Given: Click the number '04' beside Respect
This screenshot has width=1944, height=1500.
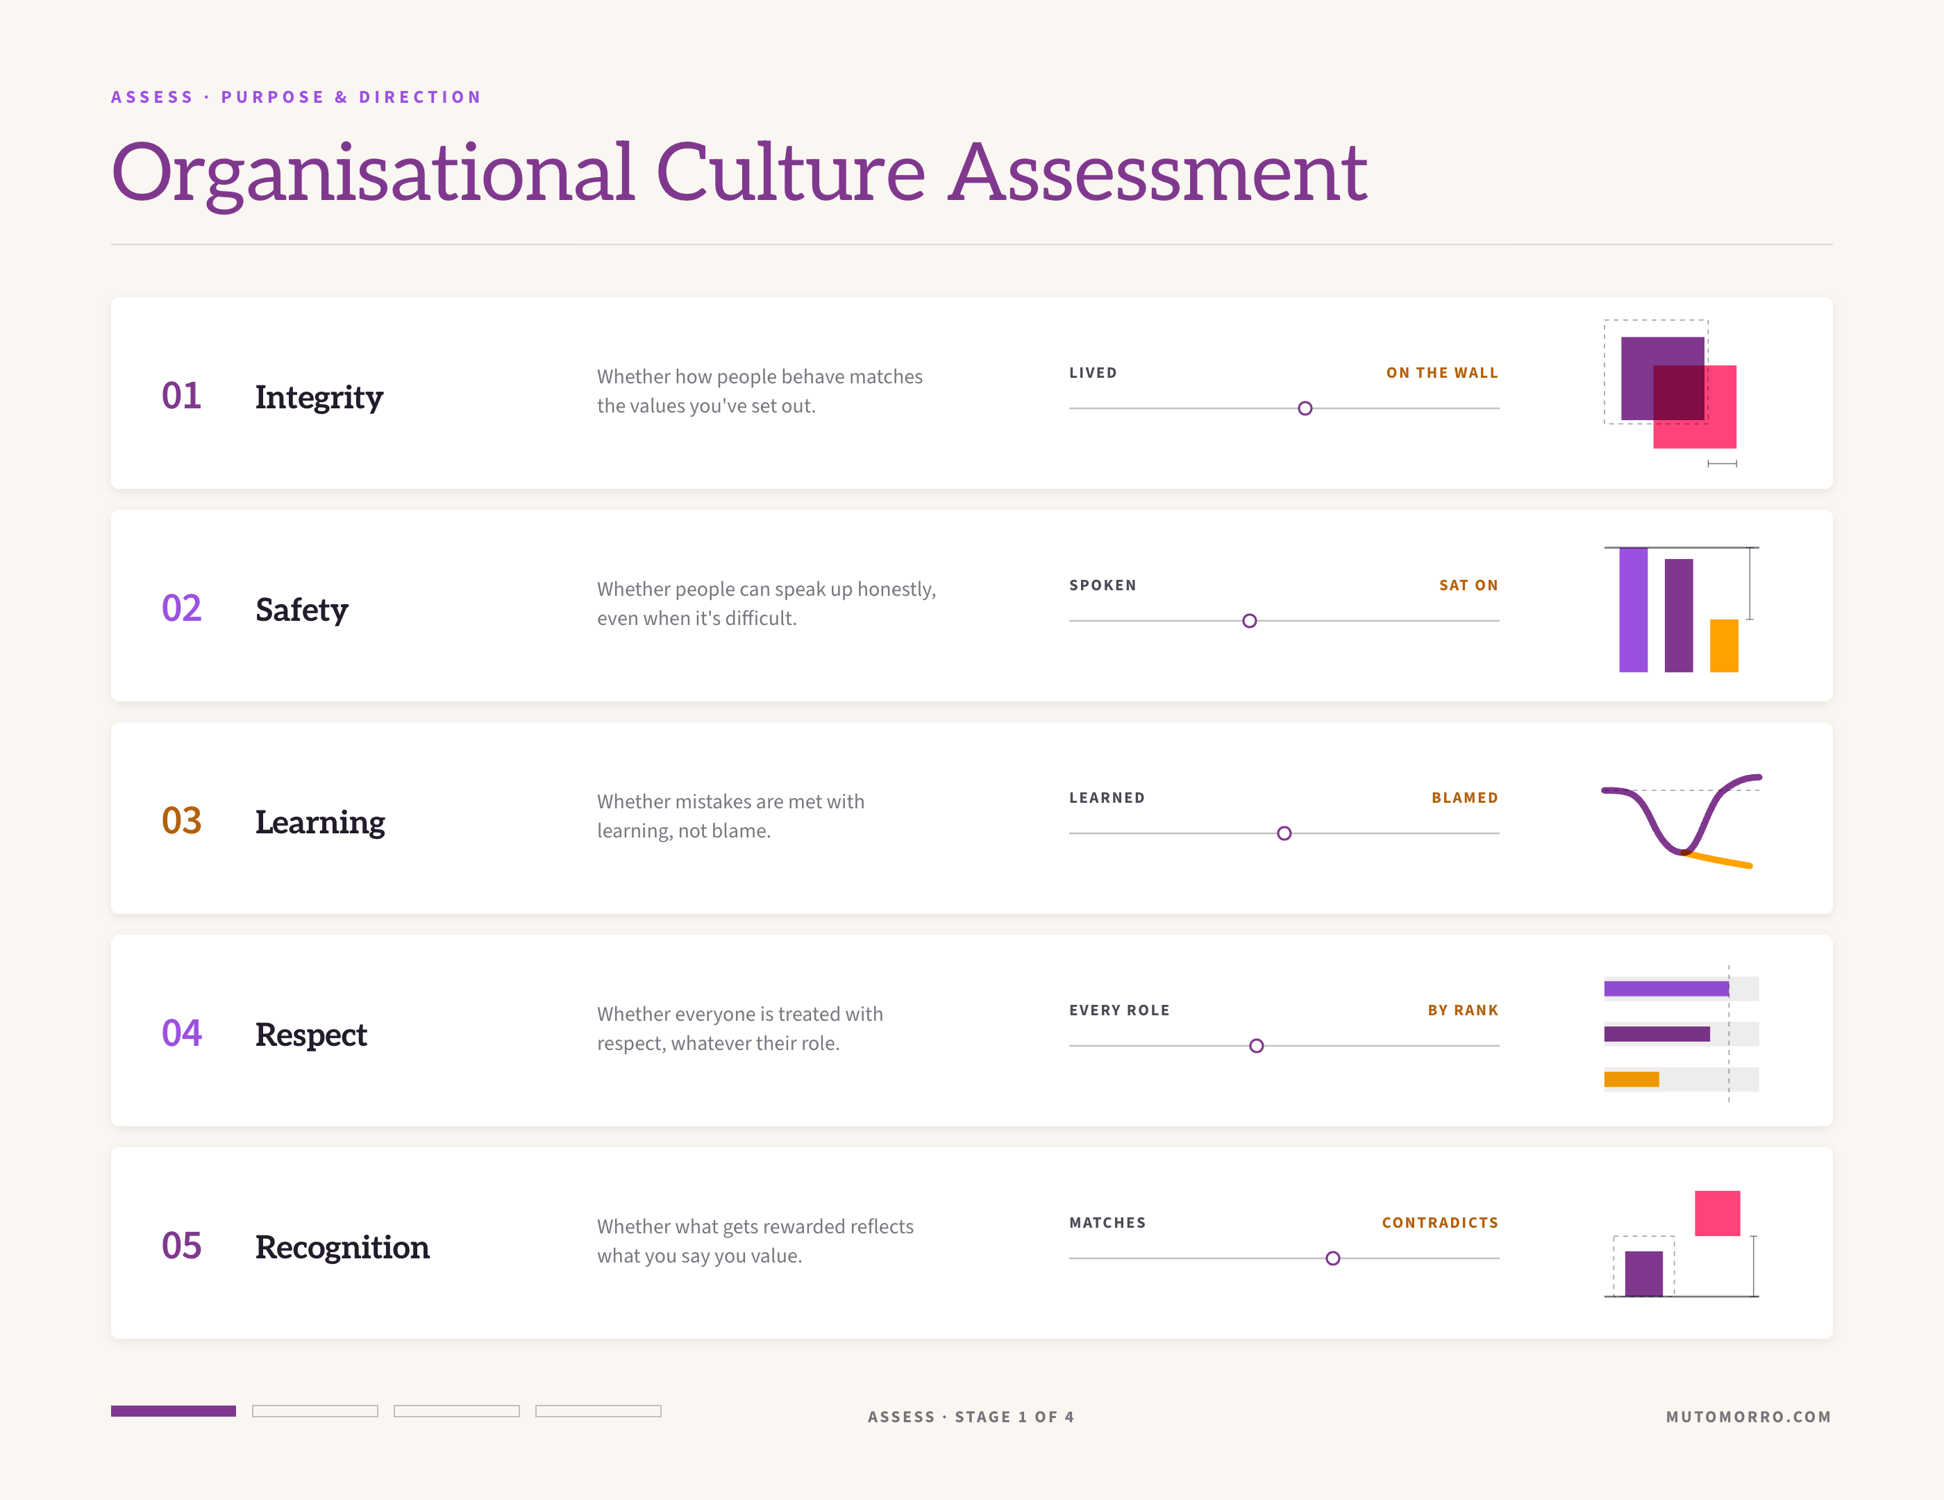Looking at the screenshot, I should click(x=182, y=1033).
